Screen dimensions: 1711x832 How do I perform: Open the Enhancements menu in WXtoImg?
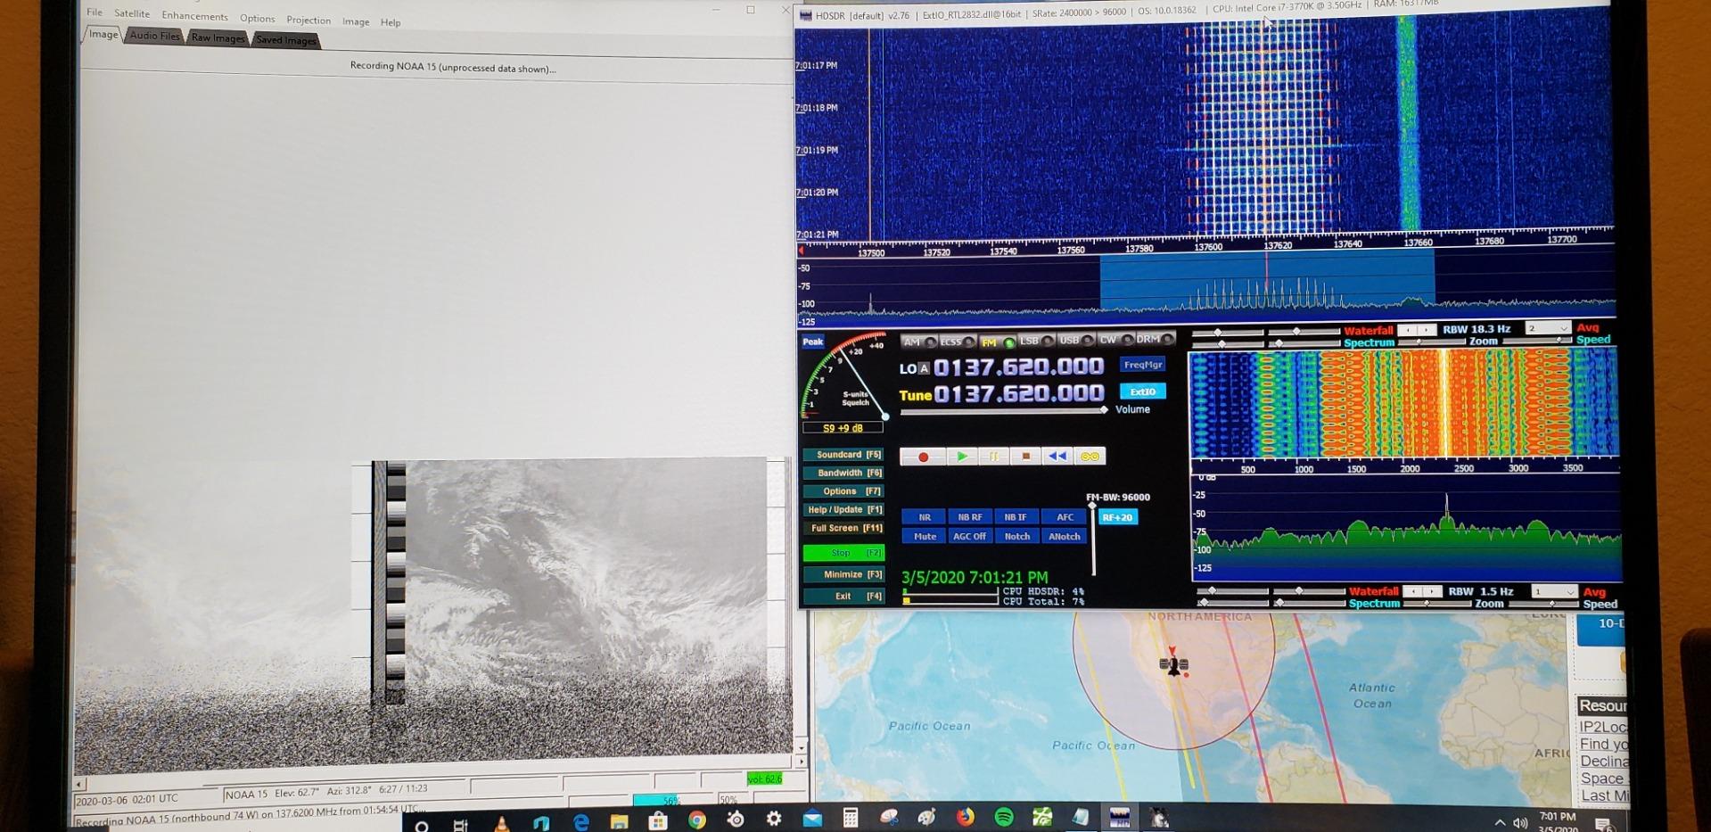coord(194,16)
